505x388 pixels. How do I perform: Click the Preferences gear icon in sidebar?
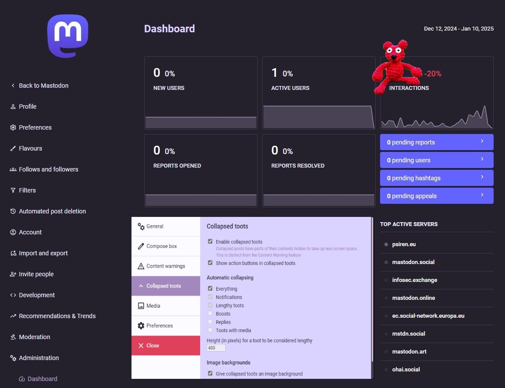point(13,127)
